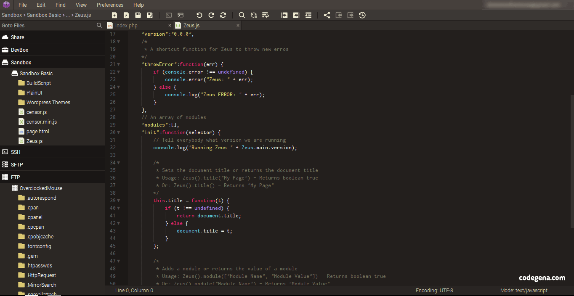The width and height of the screenshot is (574, 296).
Task: Collapse the function fold at line 39
Action: (x=118, y=201)
